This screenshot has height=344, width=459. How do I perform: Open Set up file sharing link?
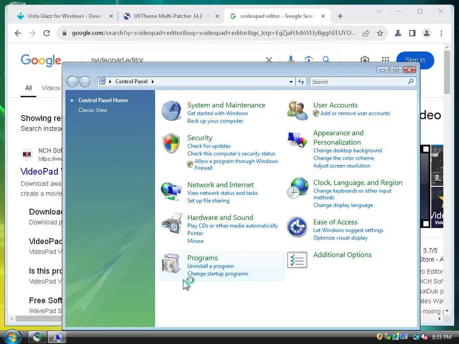click(x=208, y=201)
